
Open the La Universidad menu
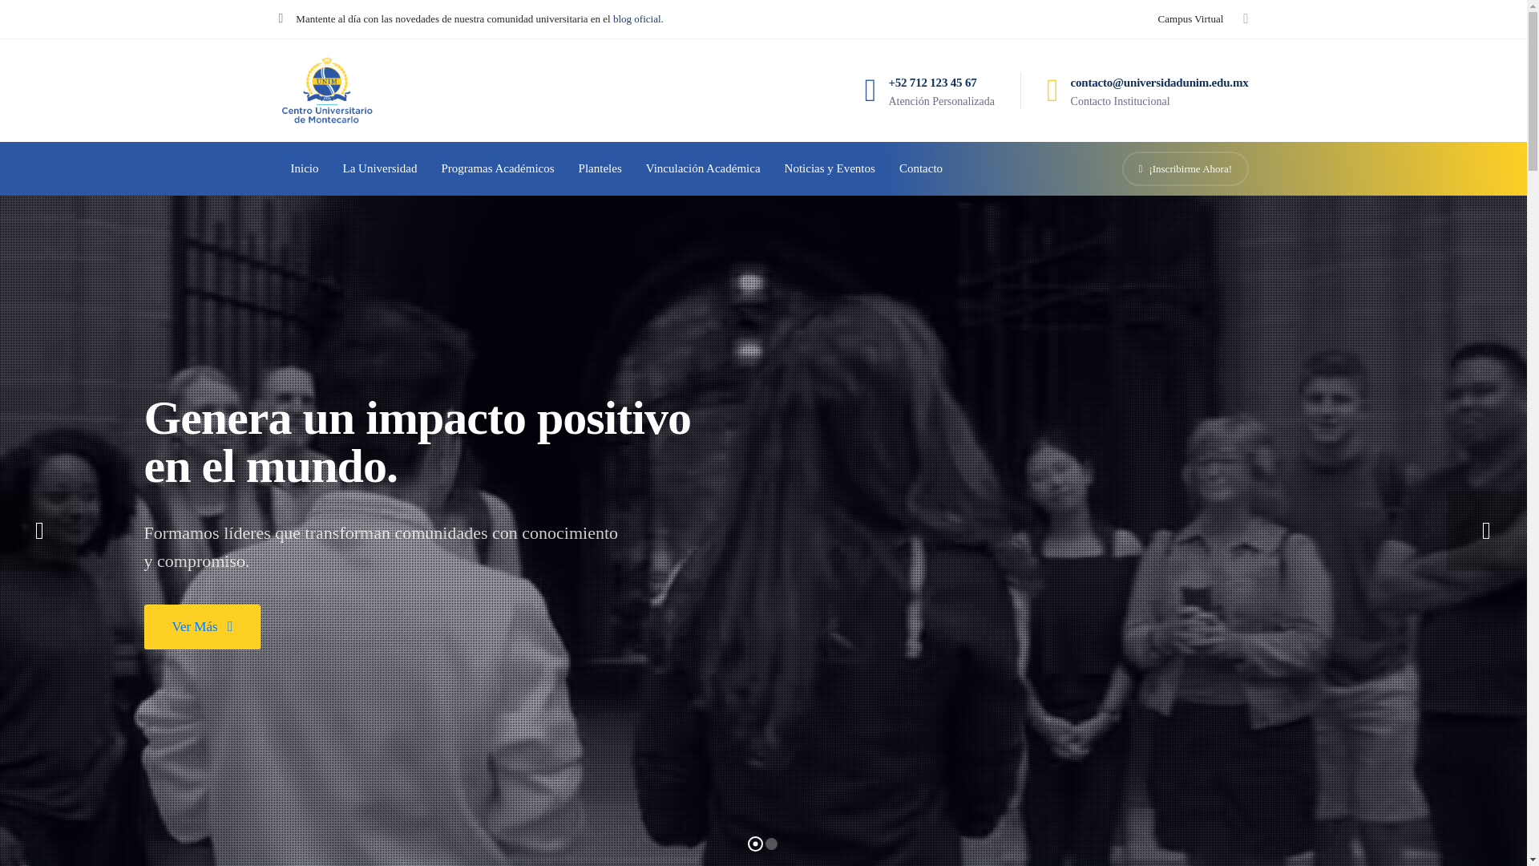pyautogui.click(x=379, y=168)
